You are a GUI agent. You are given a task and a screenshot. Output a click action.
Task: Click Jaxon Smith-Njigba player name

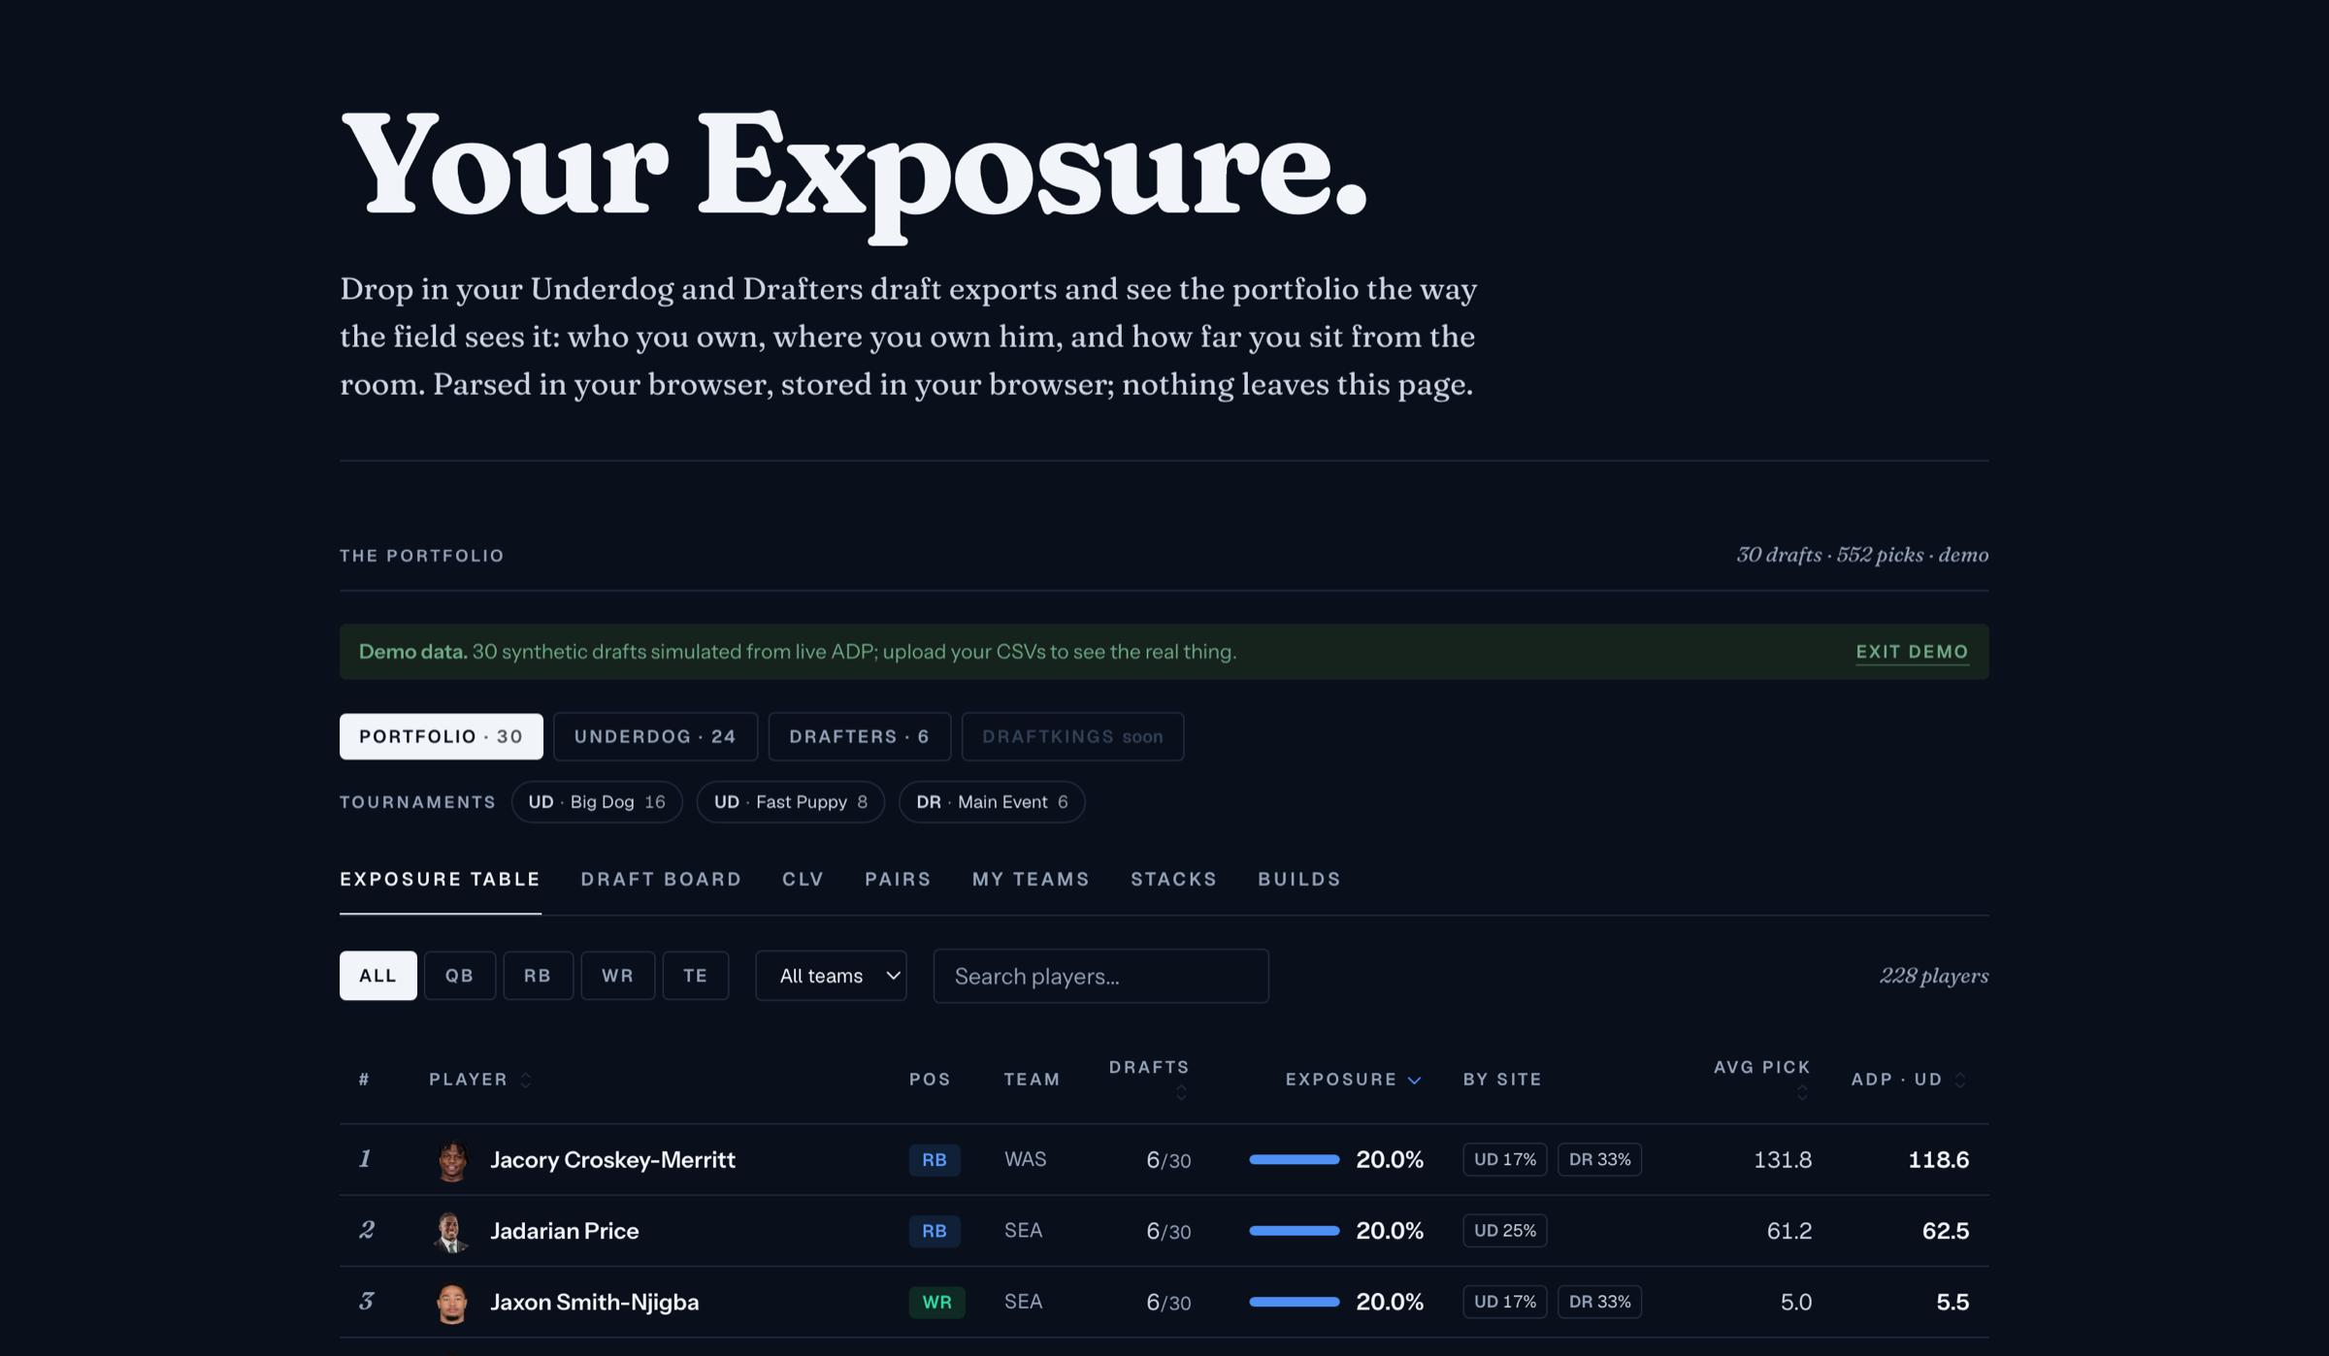coord(594,1302)
